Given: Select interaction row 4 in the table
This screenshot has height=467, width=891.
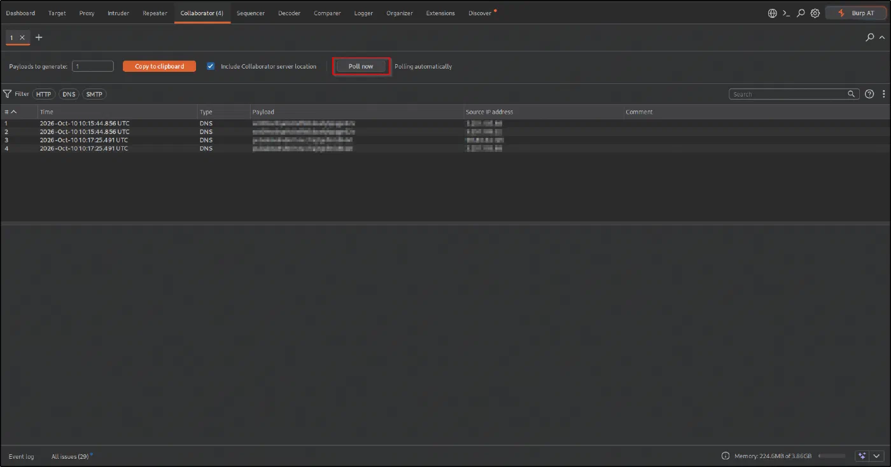Looking at the screenshot, I should tap(445, 148).
